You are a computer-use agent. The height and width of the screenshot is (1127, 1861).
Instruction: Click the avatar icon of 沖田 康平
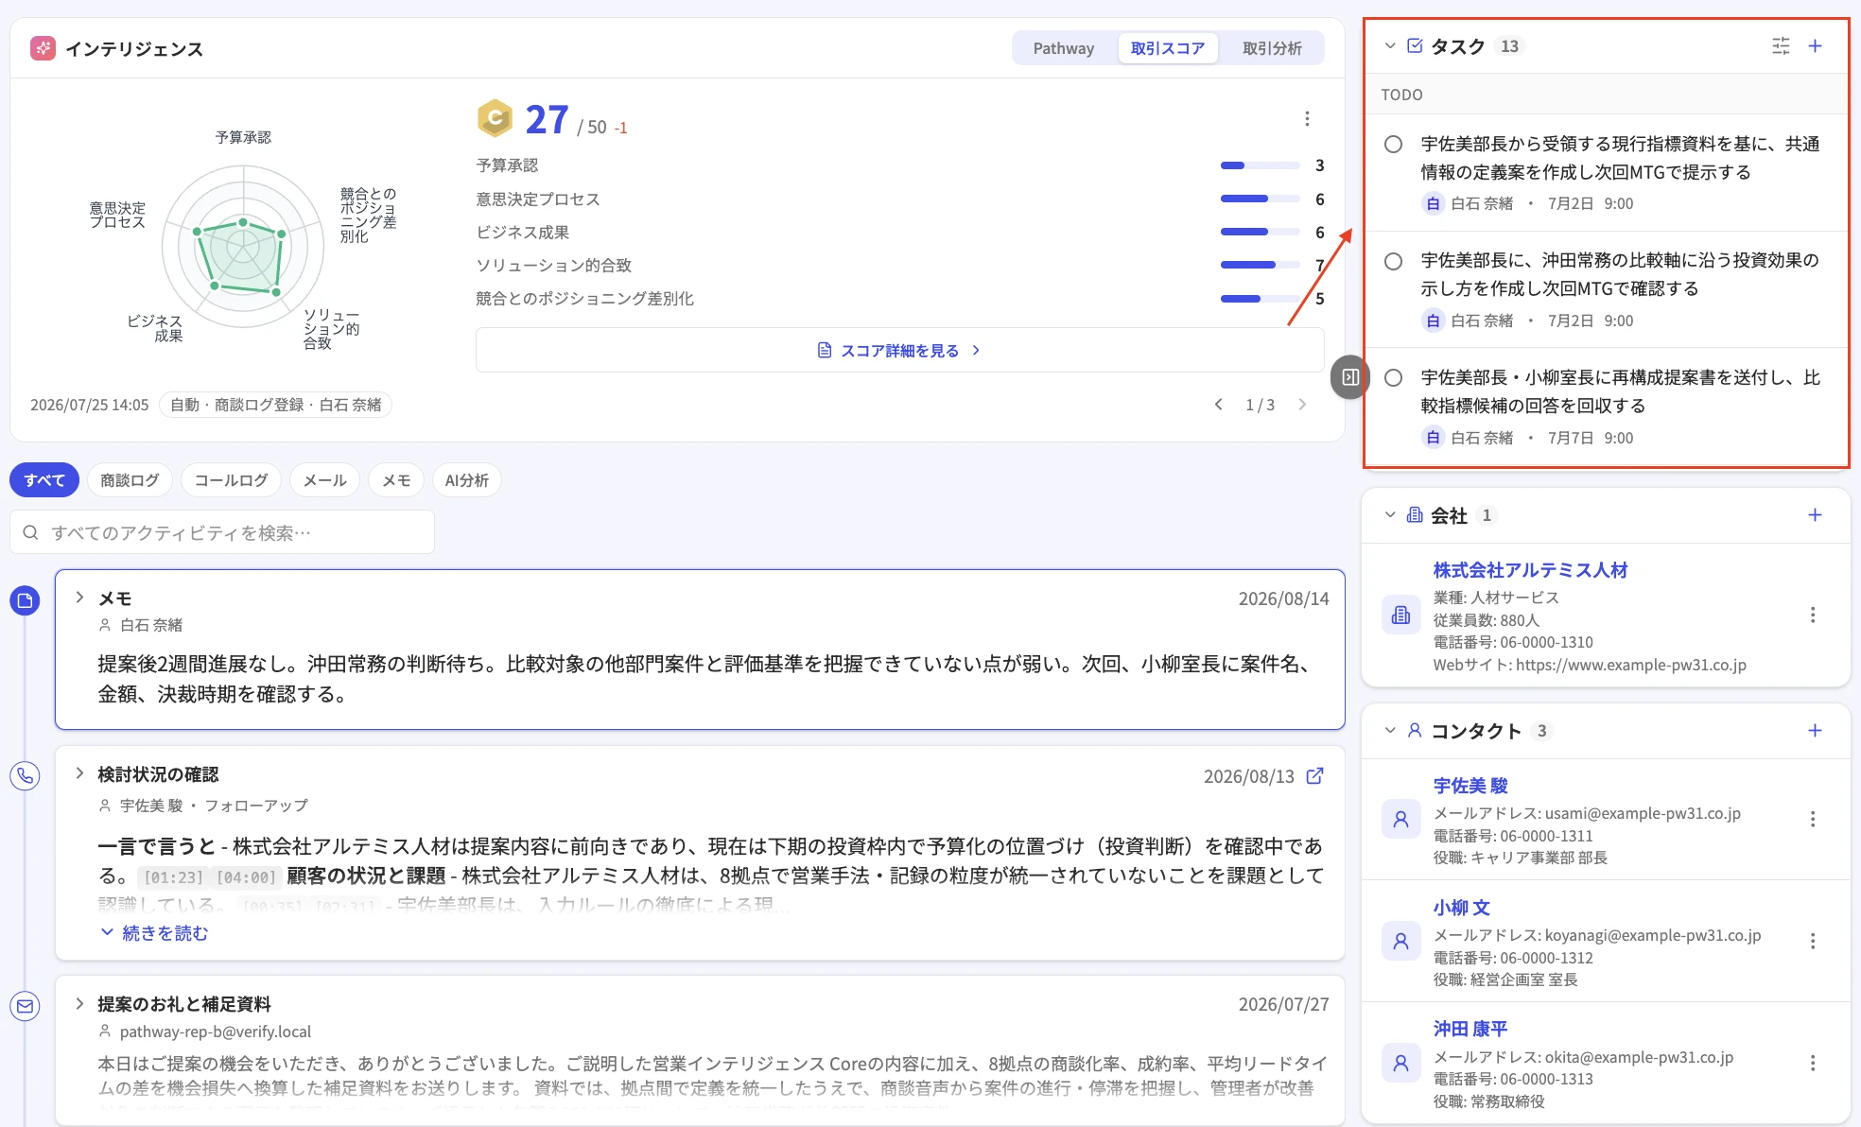pyautogui.click(x=1401, y=1064)
